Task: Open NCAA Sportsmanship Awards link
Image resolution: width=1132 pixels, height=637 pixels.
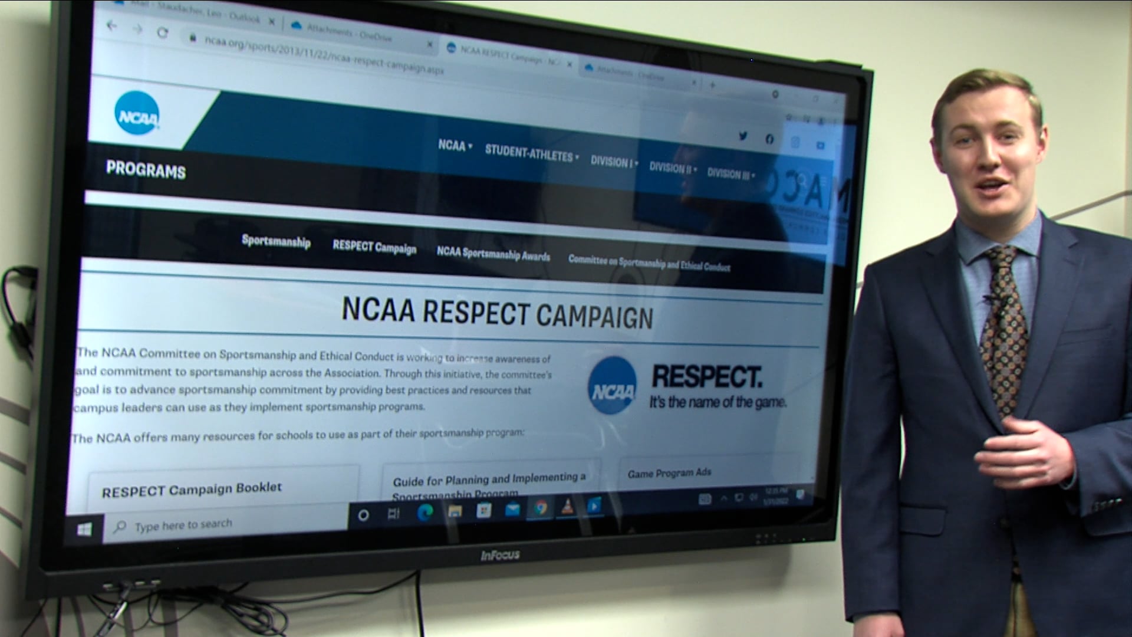Action: (493, 254)
